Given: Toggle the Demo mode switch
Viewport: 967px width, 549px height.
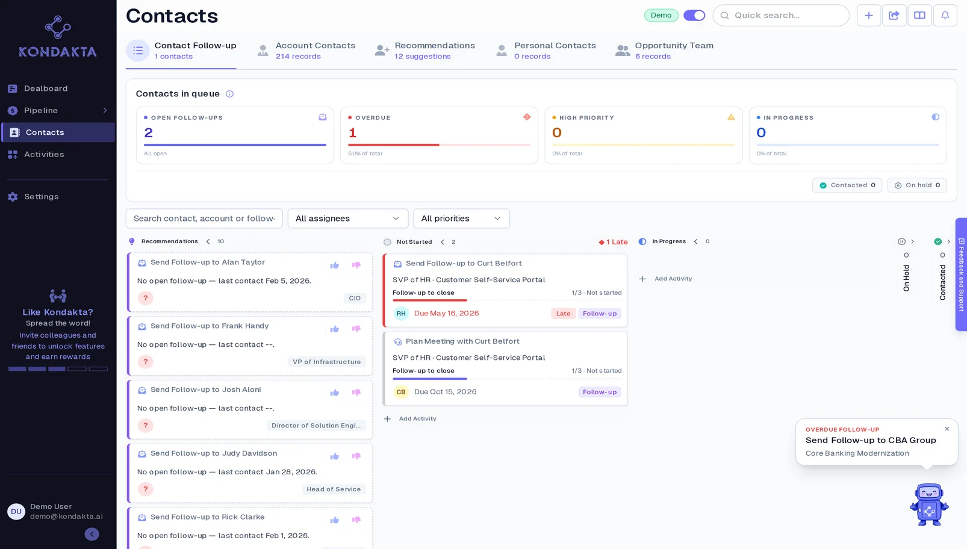Looking at the screenshot, I should point(694,16).
